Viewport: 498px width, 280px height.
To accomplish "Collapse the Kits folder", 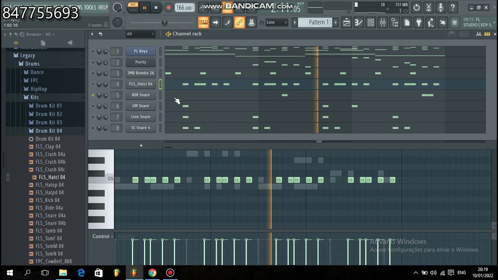I will [x=34, y=97].
